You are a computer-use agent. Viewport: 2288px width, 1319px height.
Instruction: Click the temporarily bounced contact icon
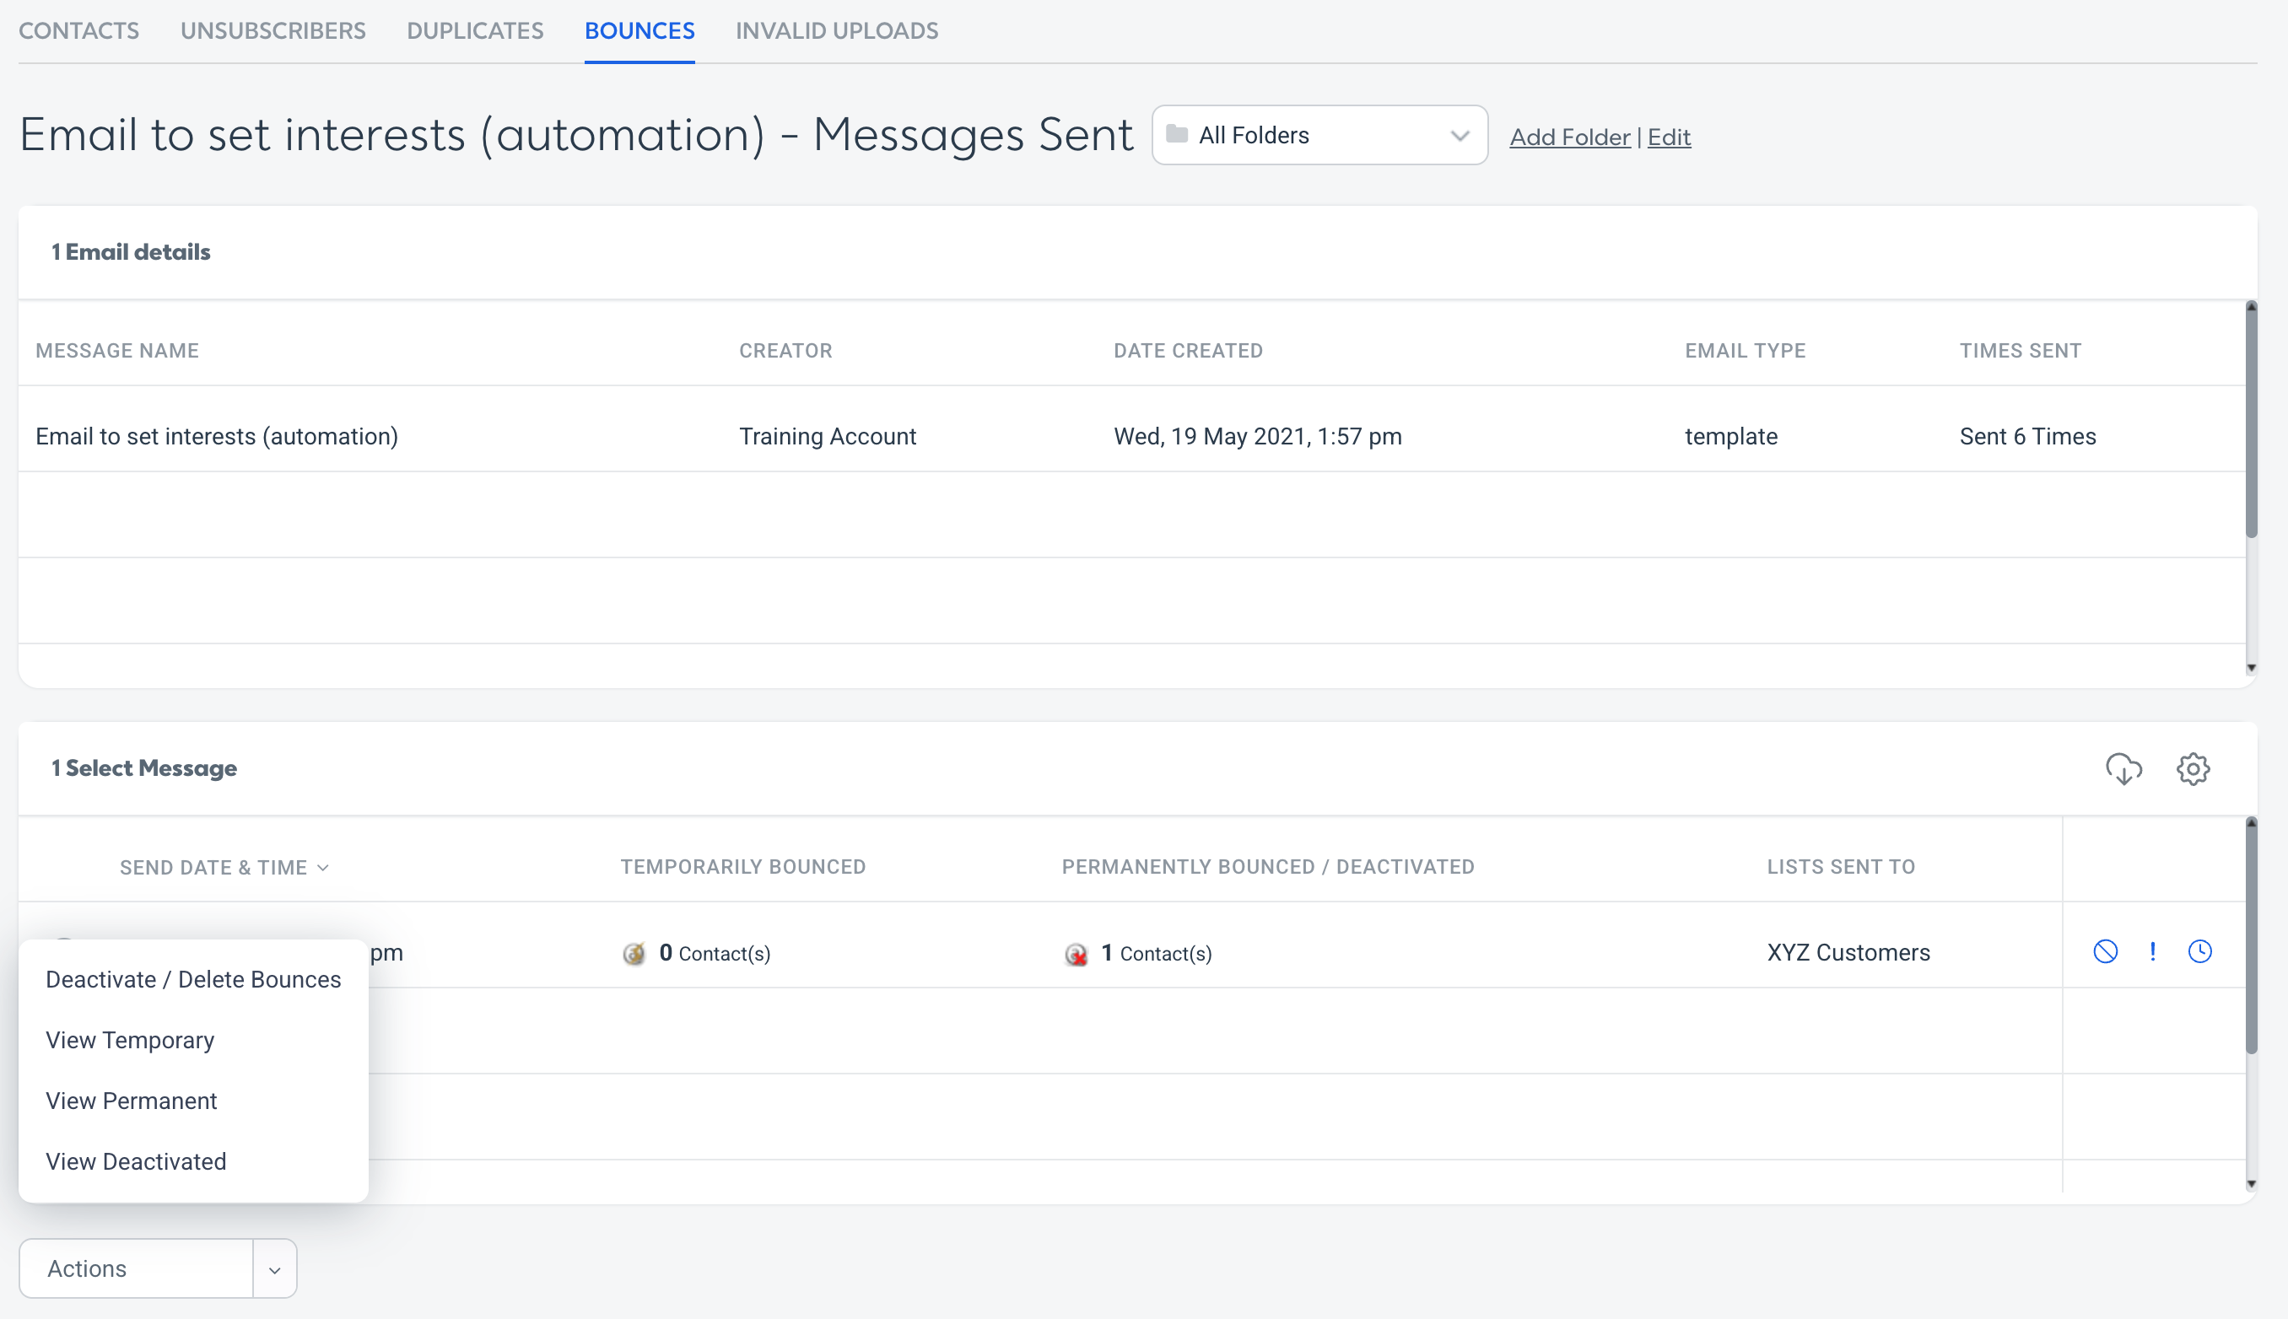634,953
